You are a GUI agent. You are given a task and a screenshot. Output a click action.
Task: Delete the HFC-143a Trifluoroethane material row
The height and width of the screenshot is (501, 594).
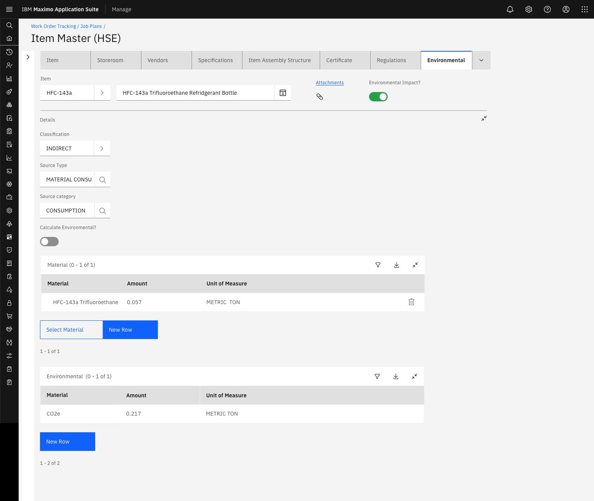pos(411,302)
